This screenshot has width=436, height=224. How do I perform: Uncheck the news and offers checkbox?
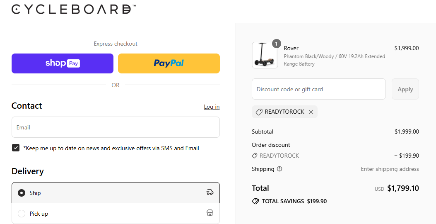point(16,148)
